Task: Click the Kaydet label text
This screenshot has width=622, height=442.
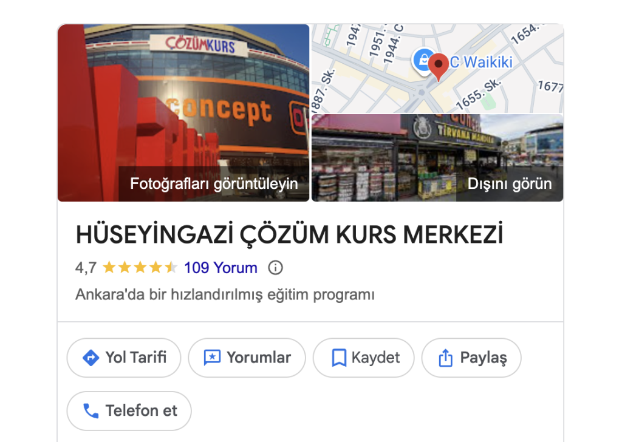Action: [x=375, y=358]
